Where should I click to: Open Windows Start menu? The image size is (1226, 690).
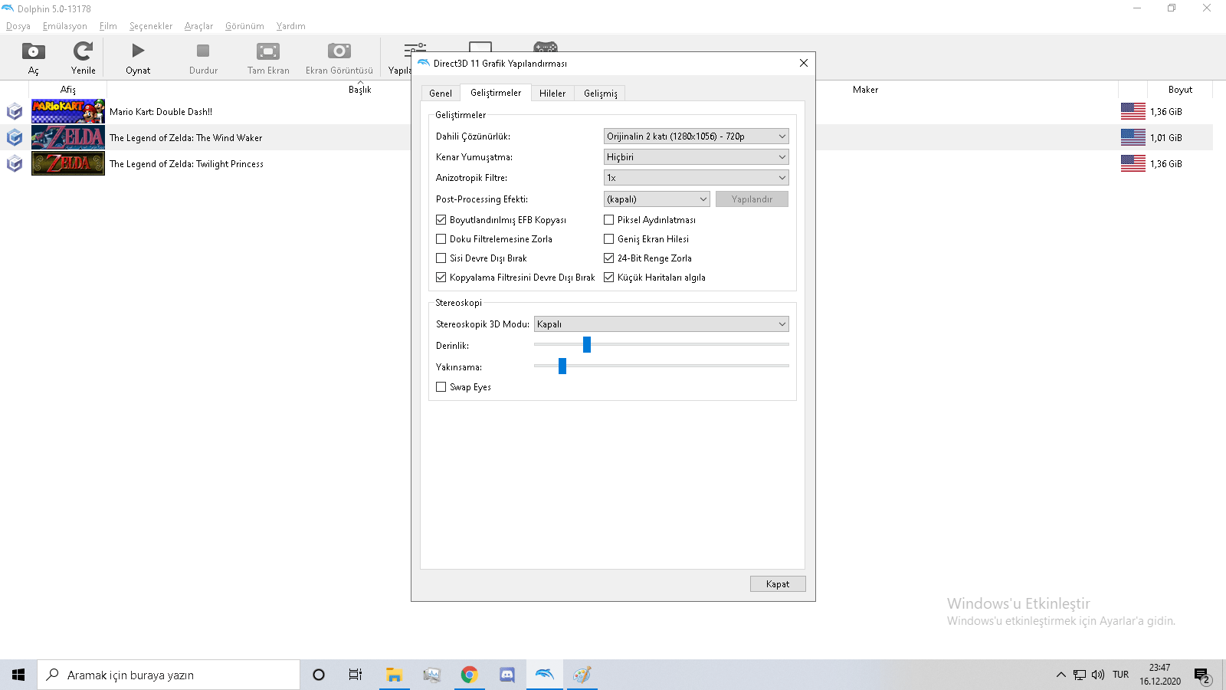(18, 675)
